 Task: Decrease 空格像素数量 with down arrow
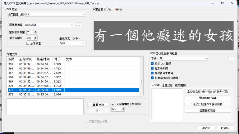pyautogui.click(x=35, y=33)
